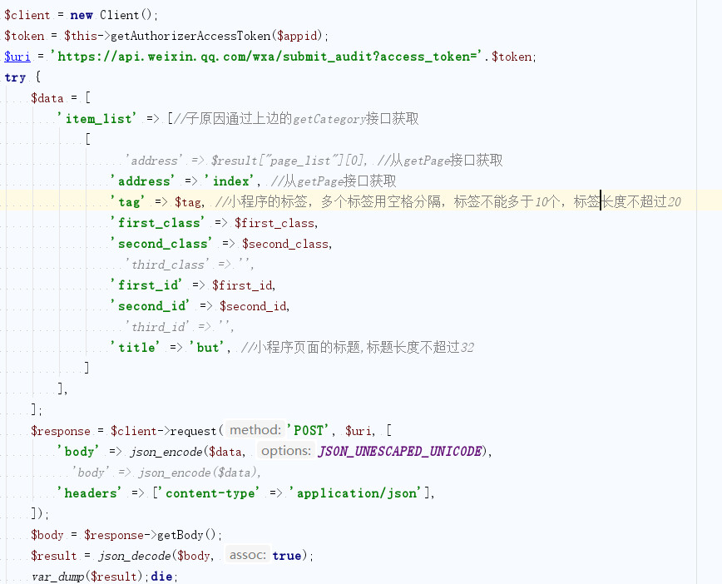Click the $first_id variable
The image size is (722, 584).
point(242,285)
